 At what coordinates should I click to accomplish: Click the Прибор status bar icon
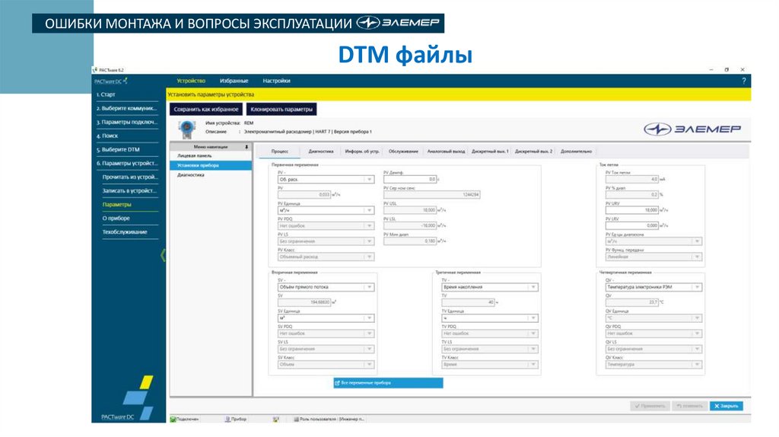tap(226, 418)
